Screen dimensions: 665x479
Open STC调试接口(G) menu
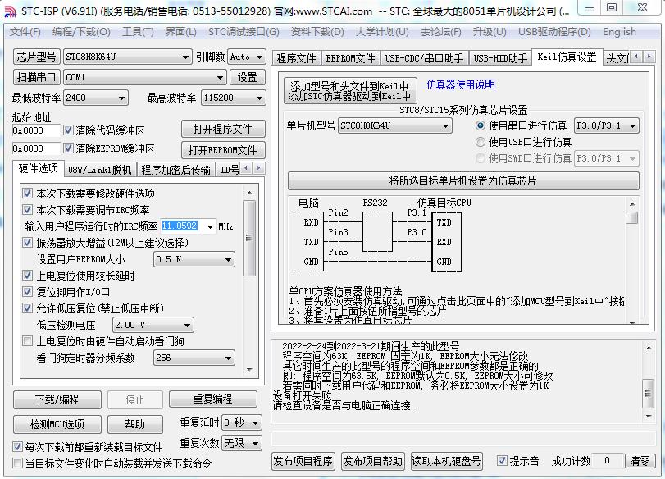(244, 32)
